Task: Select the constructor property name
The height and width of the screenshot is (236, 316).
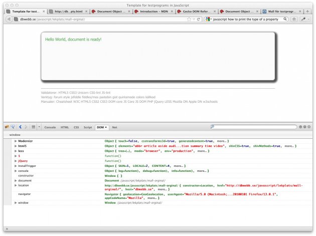Action: [26, 176]
